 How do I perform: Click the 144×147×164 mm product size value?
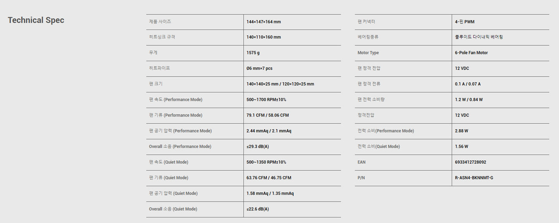[x=263, y=22]
